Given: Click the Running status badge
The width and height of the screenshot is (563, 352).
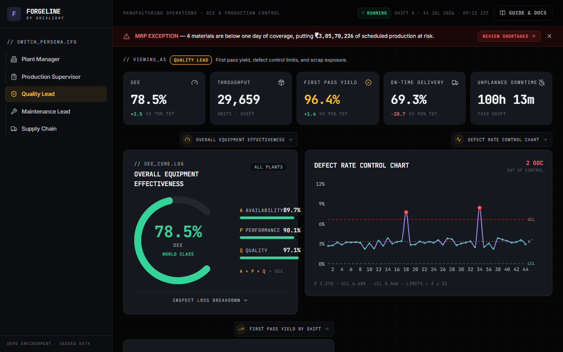Looking at the screenshot, I should (374, 13).
